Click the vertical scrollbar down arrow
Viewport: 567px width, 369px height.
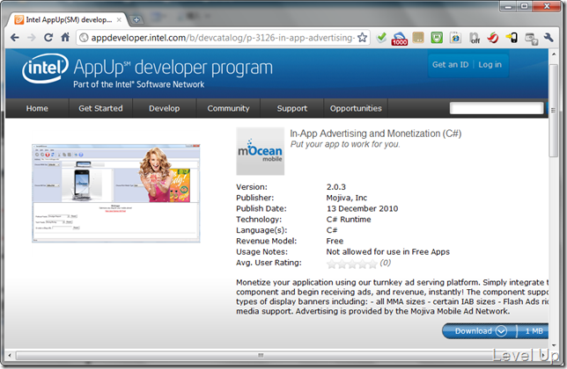click(553, 344)
